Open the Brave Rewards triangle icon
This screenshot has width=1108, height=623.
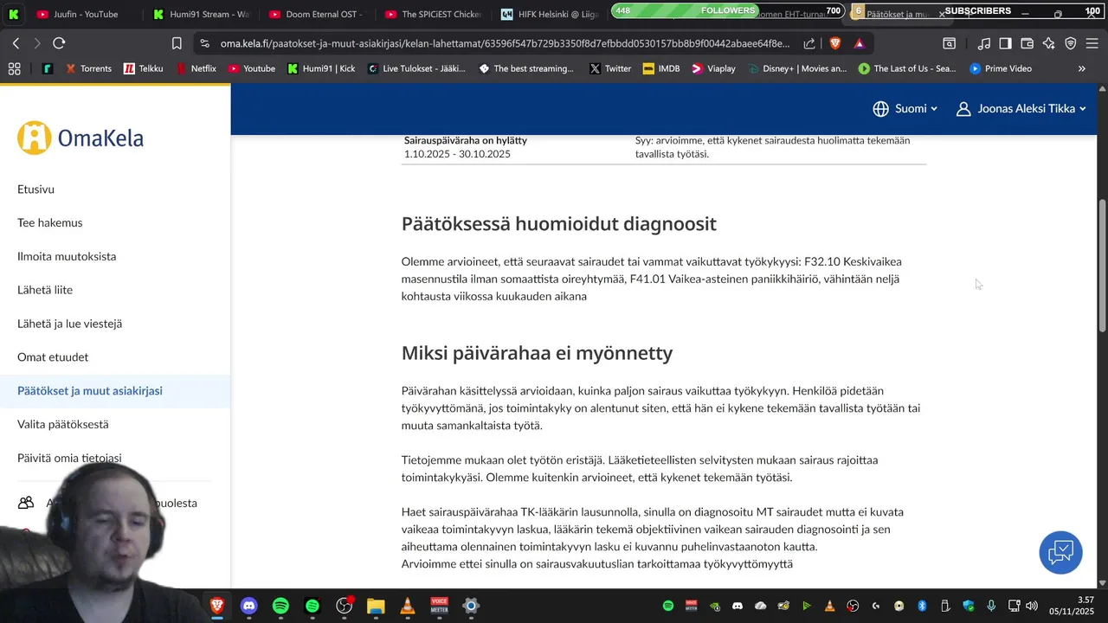860,43
